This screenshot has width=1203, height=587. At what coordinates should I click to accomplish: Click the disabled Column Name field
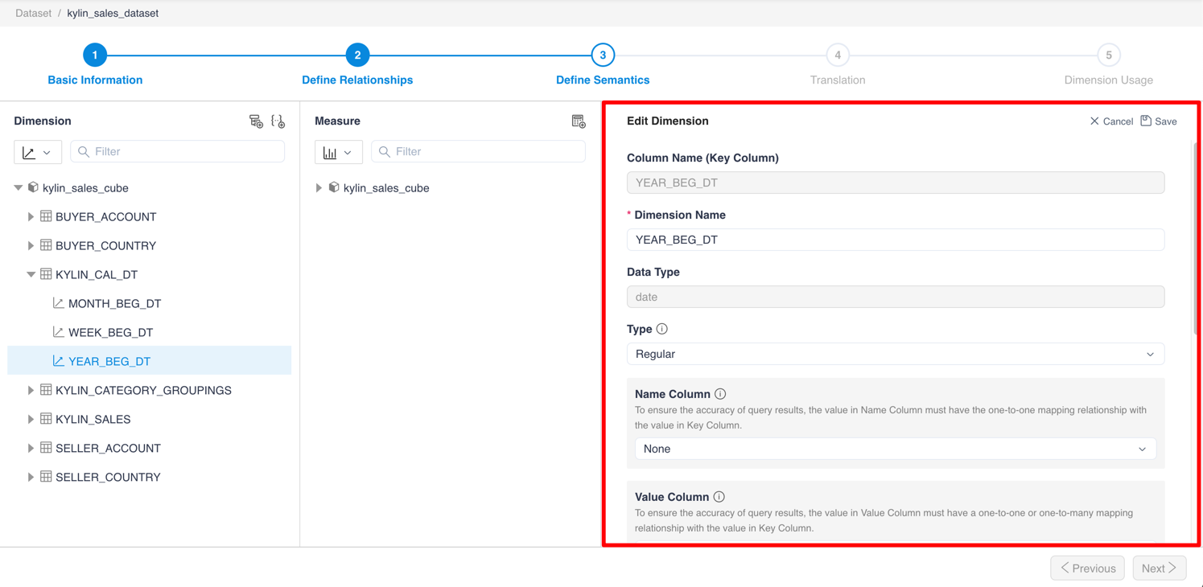(896, 183)
